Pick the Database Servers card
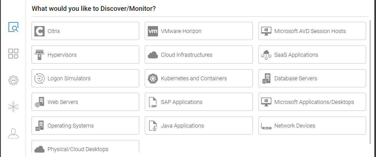Image resolution: width=376 pixels, height=157 pixels. pyautogui.click(x=312, y=78)
